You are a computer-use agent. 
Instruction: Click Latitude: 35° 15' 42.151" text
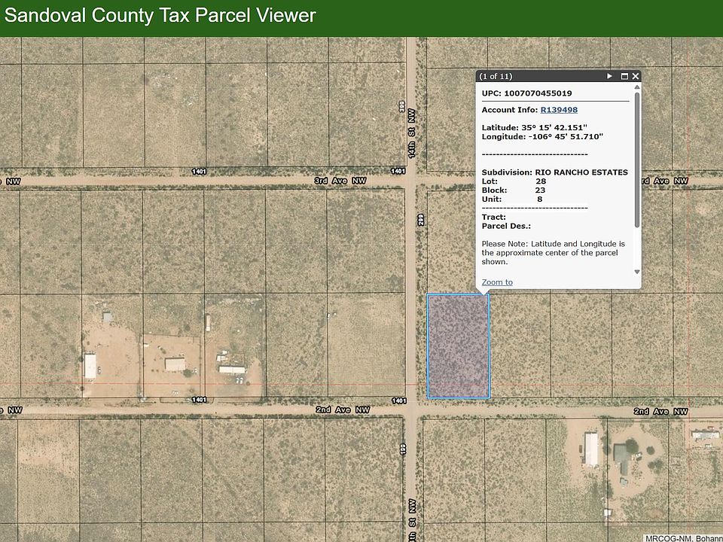[535, 128]
